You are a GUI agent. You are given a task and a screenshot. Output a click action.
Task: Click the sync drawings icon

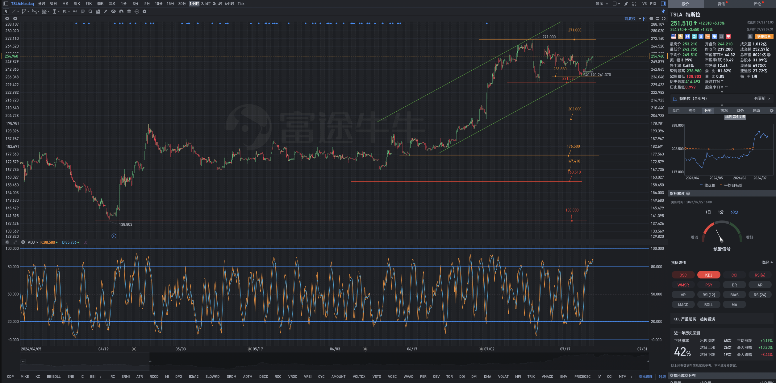pos(137,11)
